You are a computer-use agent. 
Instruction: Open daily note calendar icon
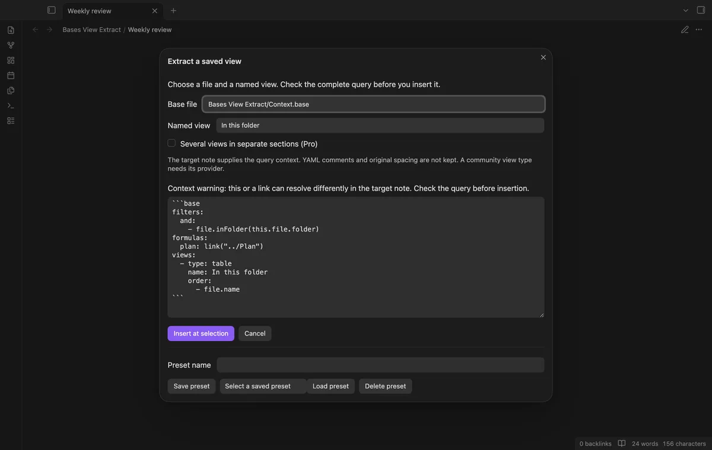point(11,75)
